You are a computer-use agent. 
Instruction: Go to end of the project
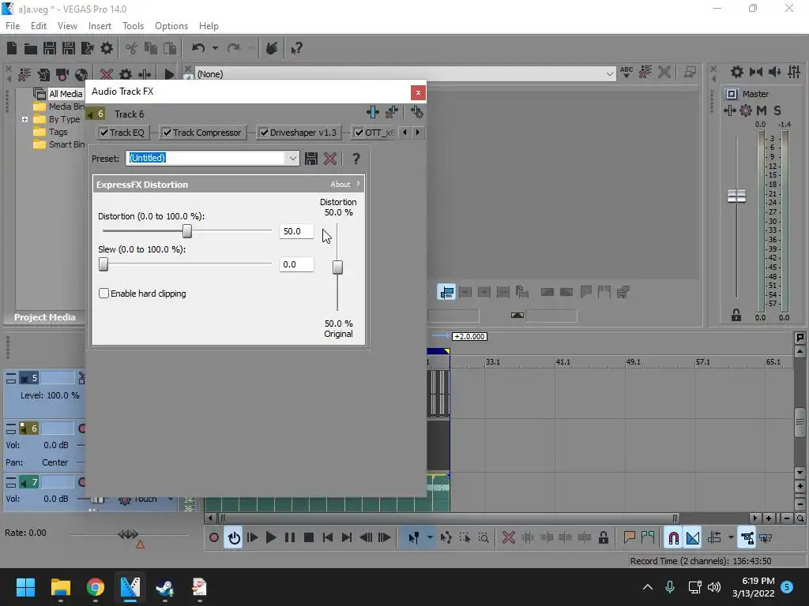[347, 538]
